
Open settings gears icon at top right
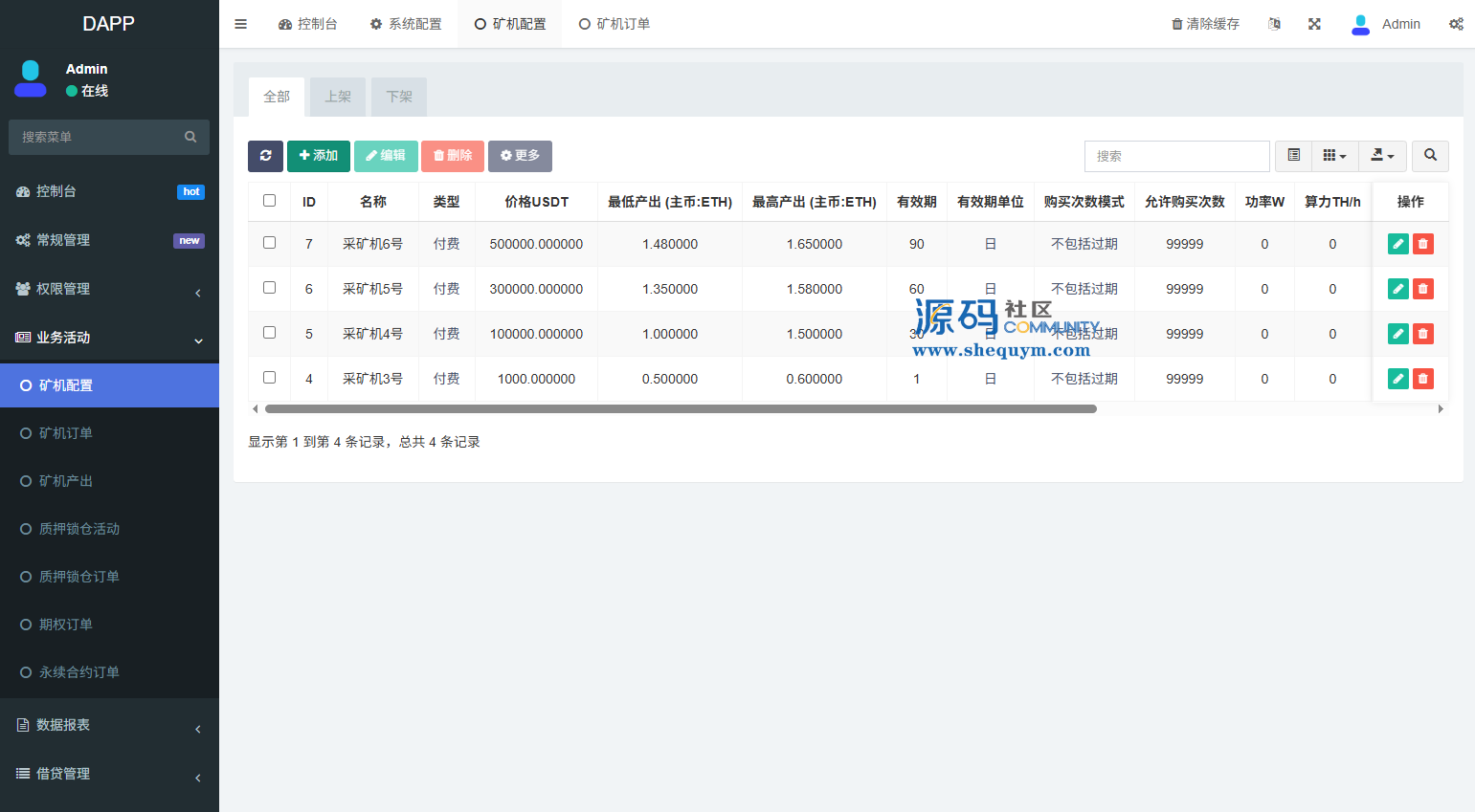coord(1456,24)
